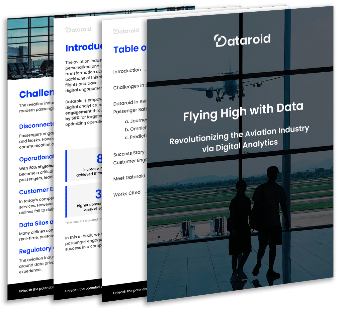Click the stat box showing the number 8
The image size is (339, 312).
click(x=84, y=165)
